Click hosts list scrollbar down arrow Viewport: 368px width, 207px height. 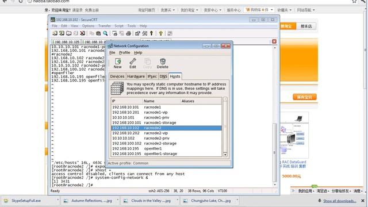tap(225, 155)
